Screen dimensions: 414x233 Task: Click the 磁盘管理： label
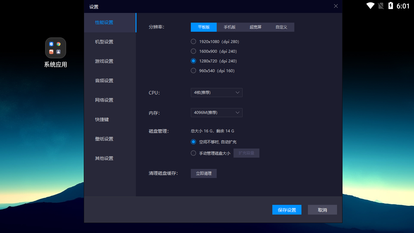pyautogui.click(x=159, y=131)
